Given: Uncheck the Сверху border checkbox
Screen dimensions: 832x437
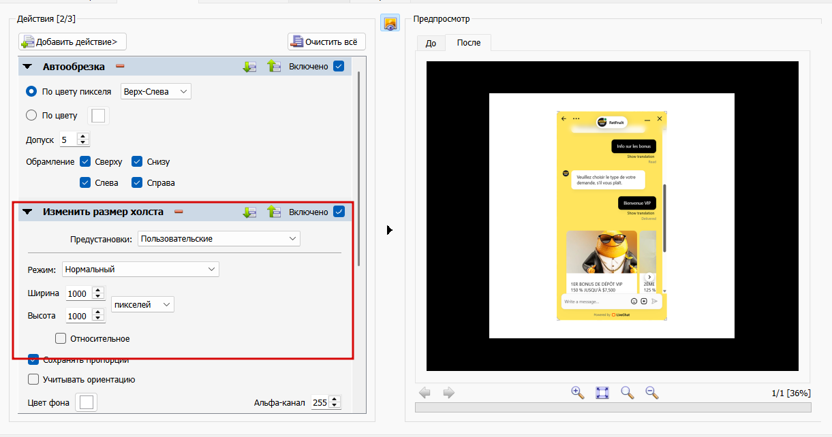Looking at the screenshot, I should pyautogui.click(x=85, y=162).
